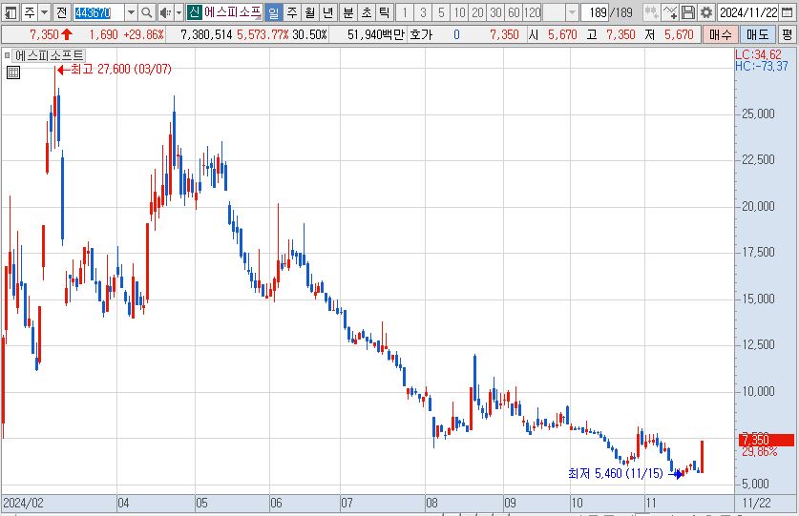
Task: Open chart settings gear icon
Action: point(706,12)
